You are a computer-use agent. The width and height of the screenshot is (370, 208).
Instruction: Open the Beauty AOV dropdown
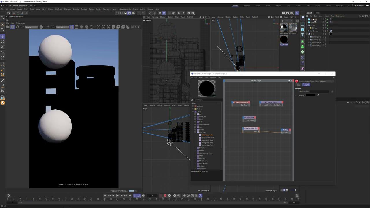click(32, 27)
